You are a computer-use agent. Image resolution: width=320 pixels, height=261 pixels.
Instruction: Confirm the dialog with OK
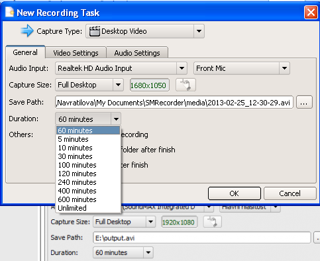click(235, 193)
